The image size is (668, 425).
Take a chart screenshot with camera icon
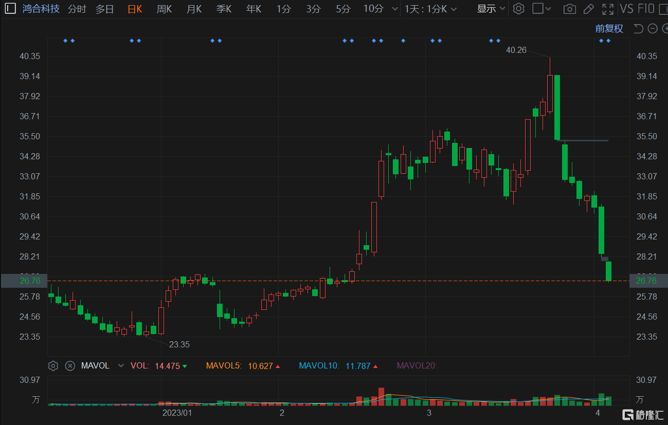(x=569, y=9)
